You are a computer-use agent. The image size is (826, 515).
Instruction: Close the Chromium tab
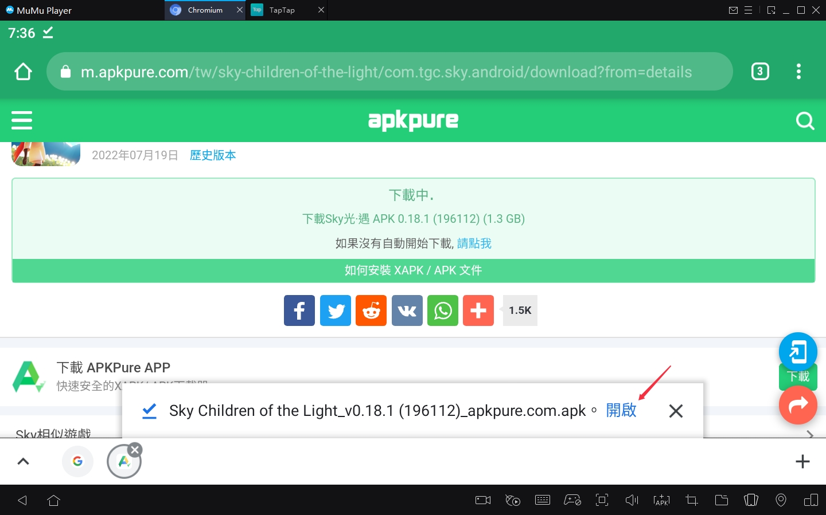point(240,10)
